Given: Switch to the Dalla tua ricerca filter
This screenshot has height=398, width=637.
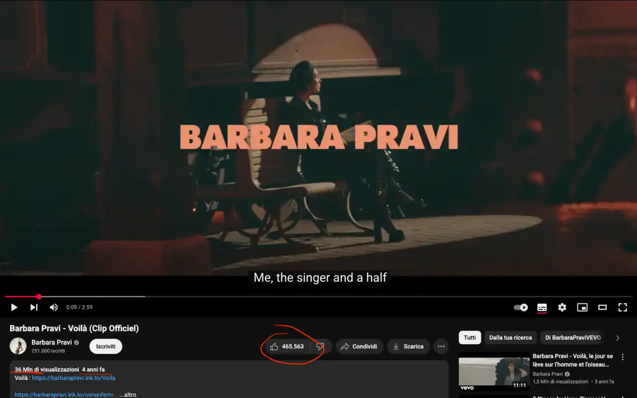Looking at the screenshot, I should (510, 337).
